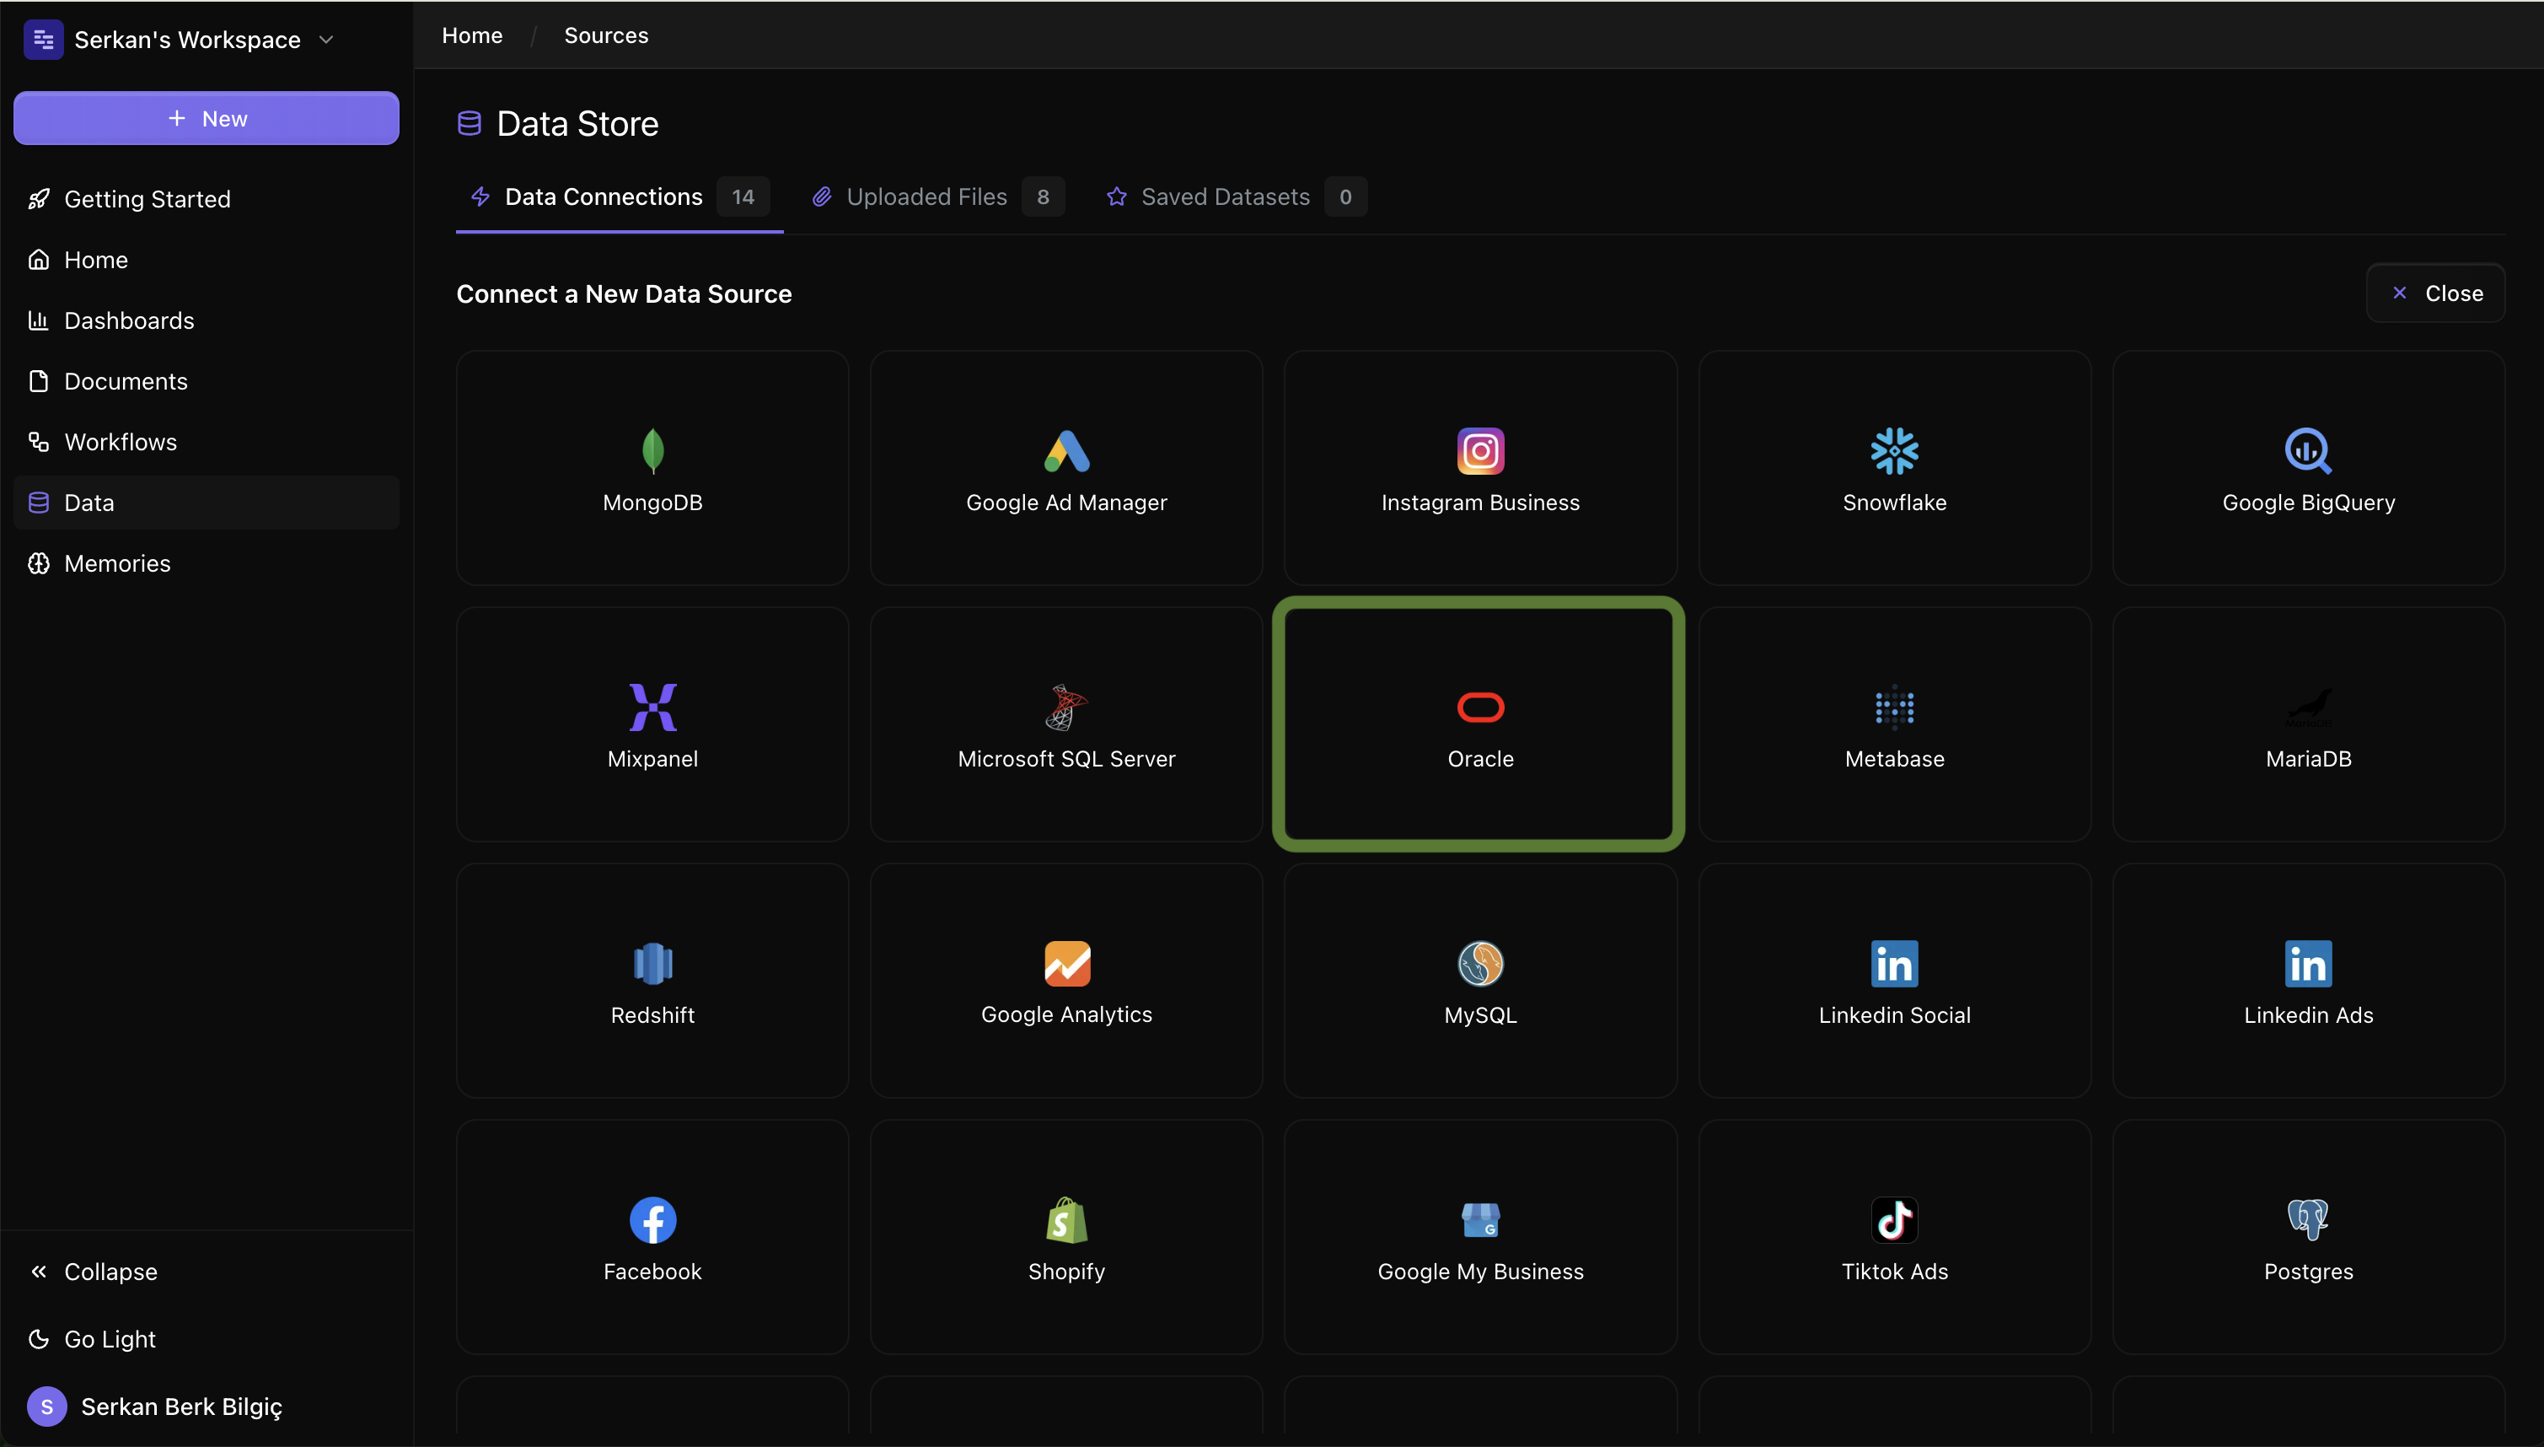Select the Facebook logo

coord(652,1220)
